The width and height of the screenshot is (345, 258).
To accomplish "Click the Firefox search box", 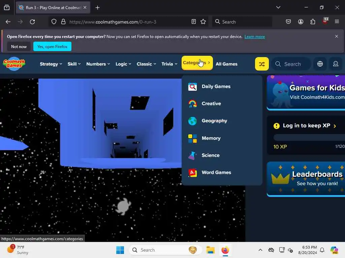I will coord(242,22).
